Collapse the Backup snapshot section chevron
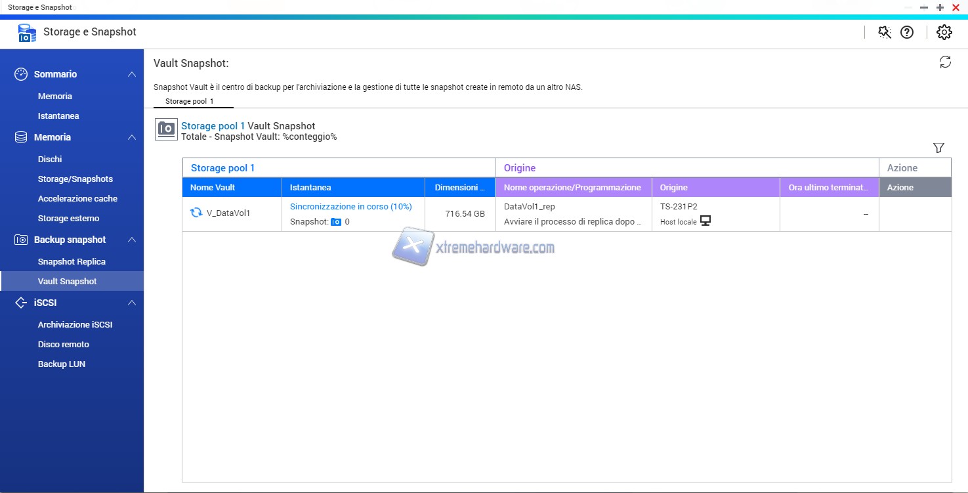Image resolution: width=968 pixels, height=493 pixels. point(132,240)
